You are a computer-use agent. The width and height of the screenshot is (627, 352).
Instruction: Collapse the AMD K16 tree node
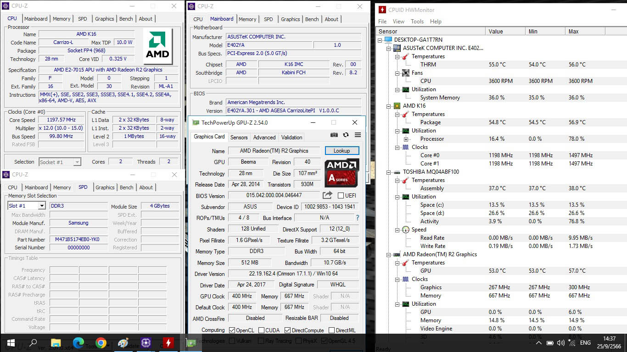[x=389, y=106]
